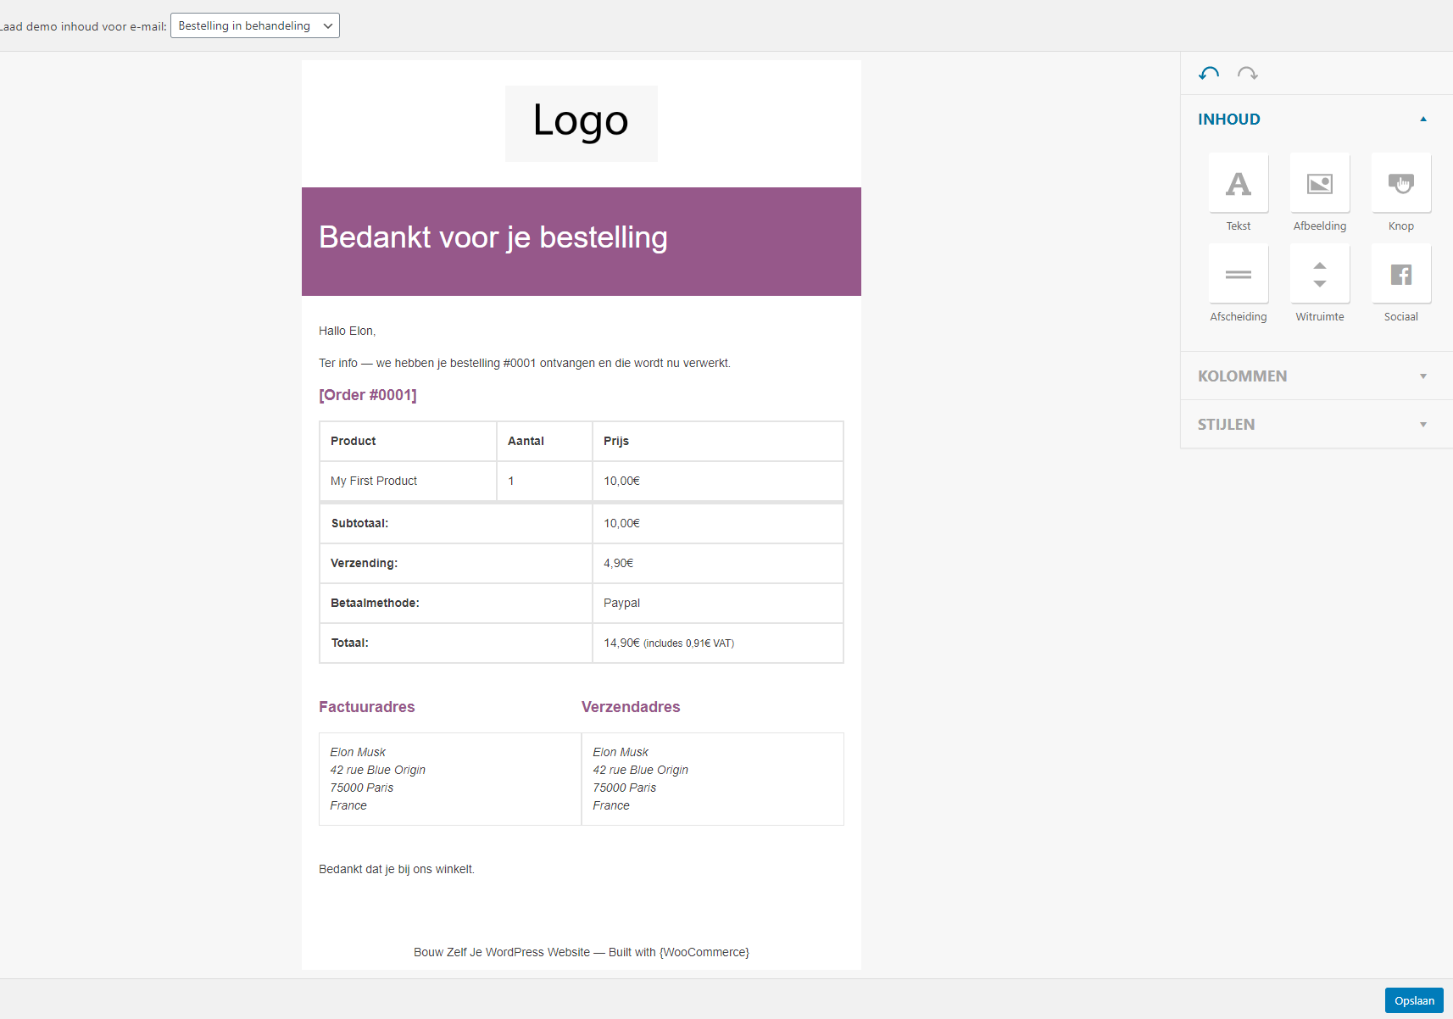Click the redo arrow icon
Image resolution: width=1453 pixels, height=1019 pixels.
1248,74
